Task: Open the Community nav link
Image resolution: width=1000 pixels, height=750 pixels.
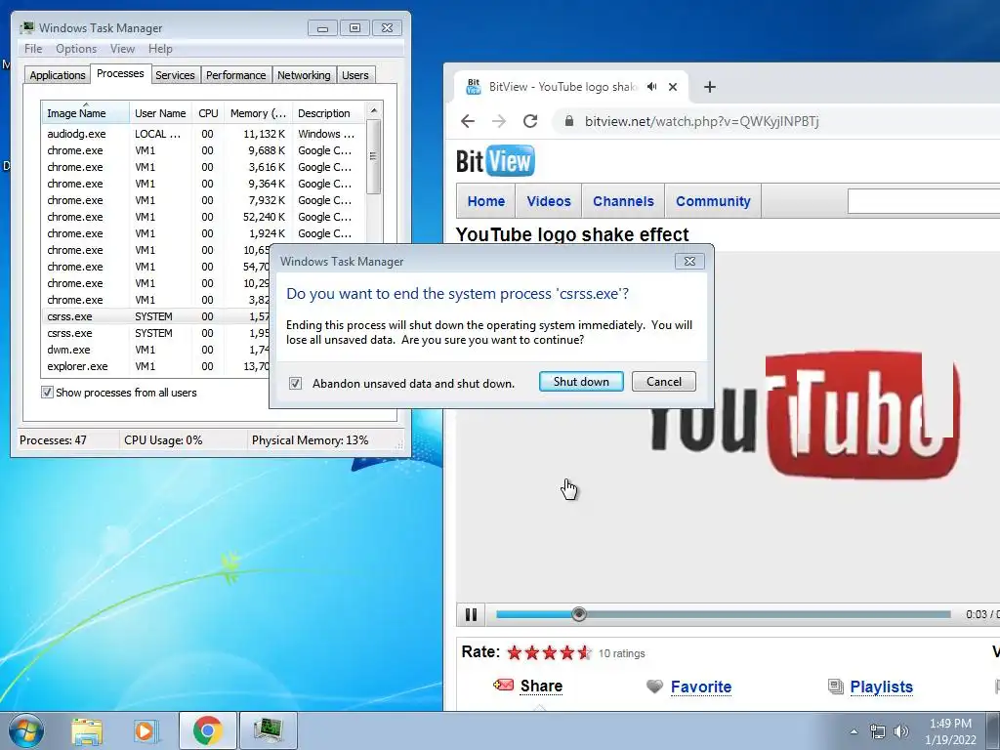Action: [x=713, y=201]
